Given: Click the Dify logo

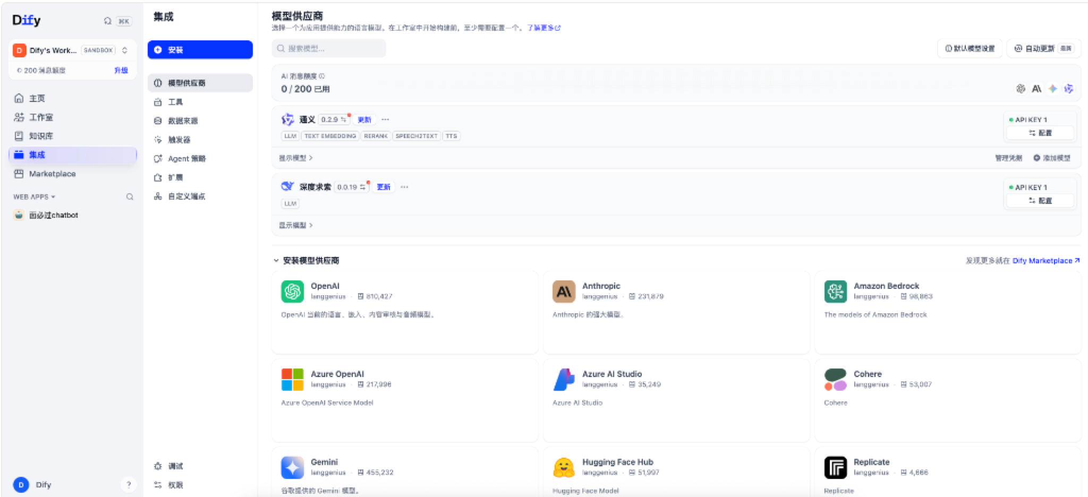Looking at the screenshot, I should (26, 20).
